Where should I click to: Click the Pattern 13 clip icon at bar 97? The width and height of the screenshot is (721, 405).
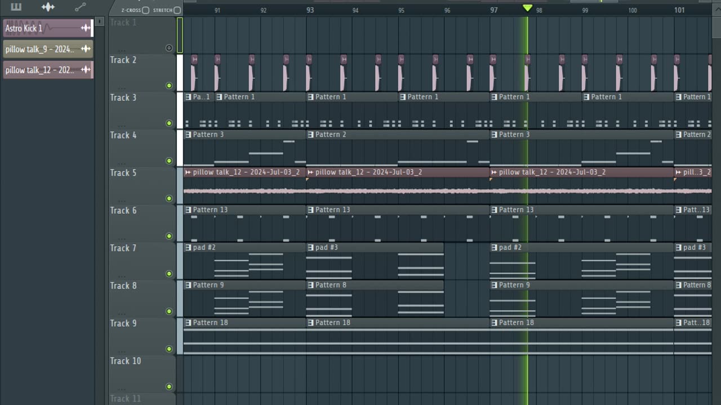pos(494,210)
